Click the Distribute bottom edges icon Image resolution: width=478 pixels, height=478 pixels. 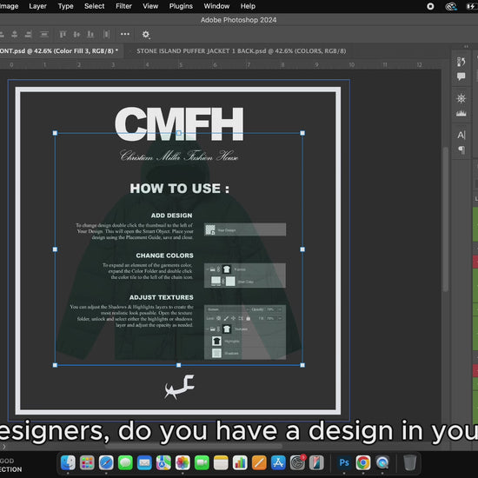point(90,35)
